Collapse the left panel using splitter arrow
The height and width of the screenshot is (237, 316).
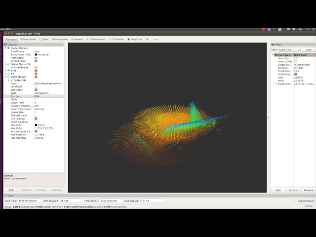pos(67,118)
